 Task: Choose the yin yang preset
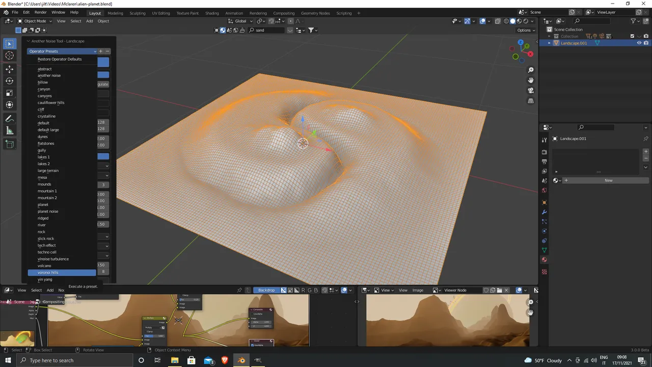point(45,279)
